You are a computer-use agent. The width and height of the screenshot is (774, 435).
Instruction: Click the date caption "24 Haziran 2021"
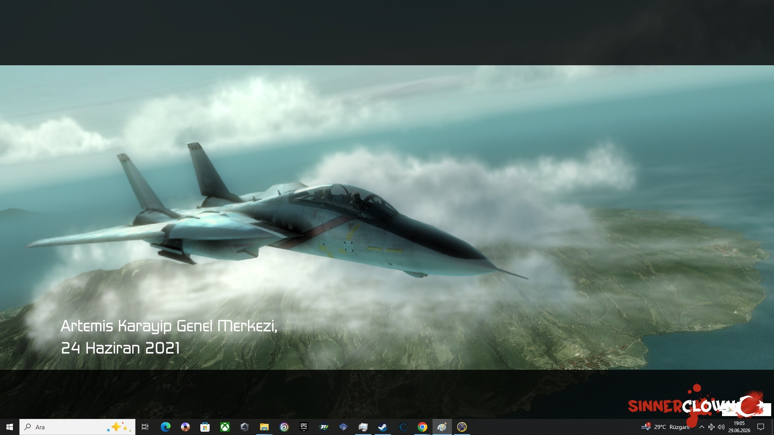click(121, 348)
